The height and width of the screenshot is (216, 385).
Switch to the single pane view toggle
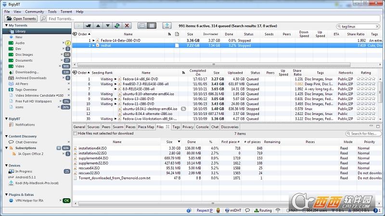point(152,25)
